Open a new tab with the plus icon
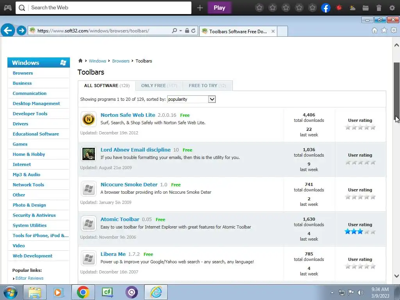 click(x=200, y=8)
